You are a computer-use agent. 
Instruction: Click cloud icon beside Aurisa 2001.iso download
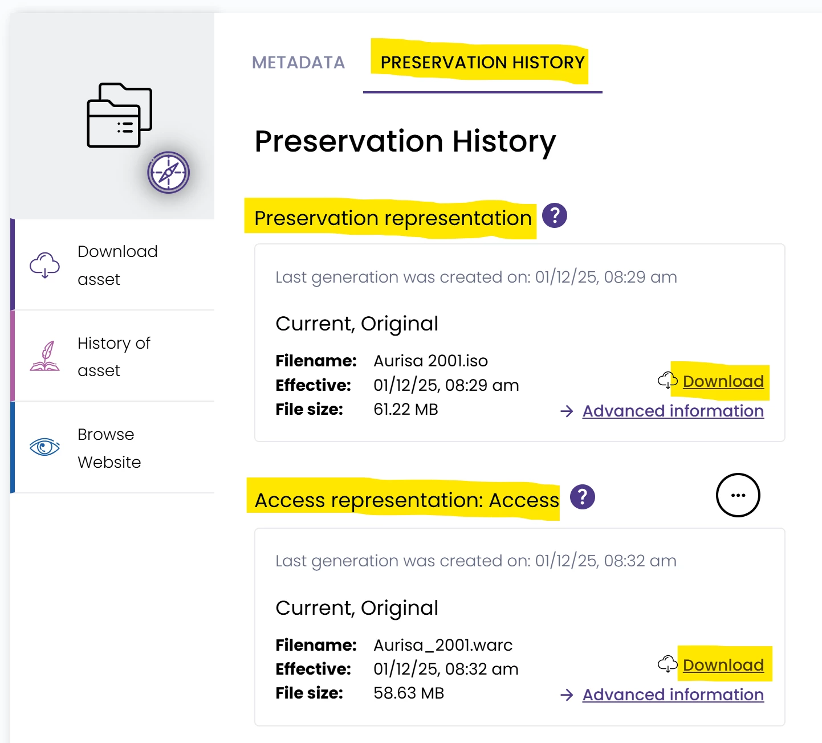click(x=667, y=381)
